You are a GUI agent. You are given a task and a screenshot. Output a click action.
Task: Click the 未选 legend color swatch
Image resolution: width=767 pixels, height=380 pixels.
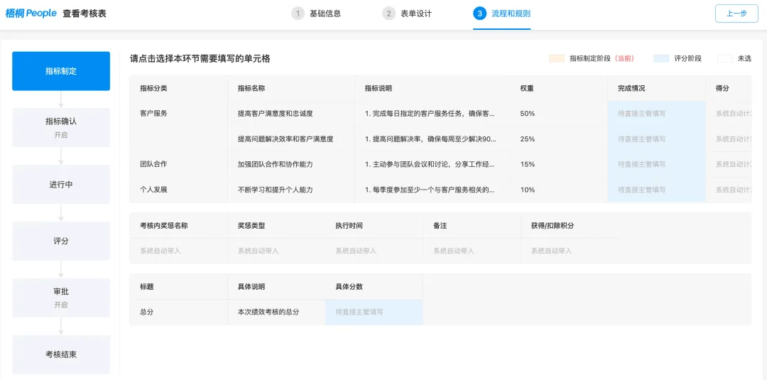(x=725, y=59)
